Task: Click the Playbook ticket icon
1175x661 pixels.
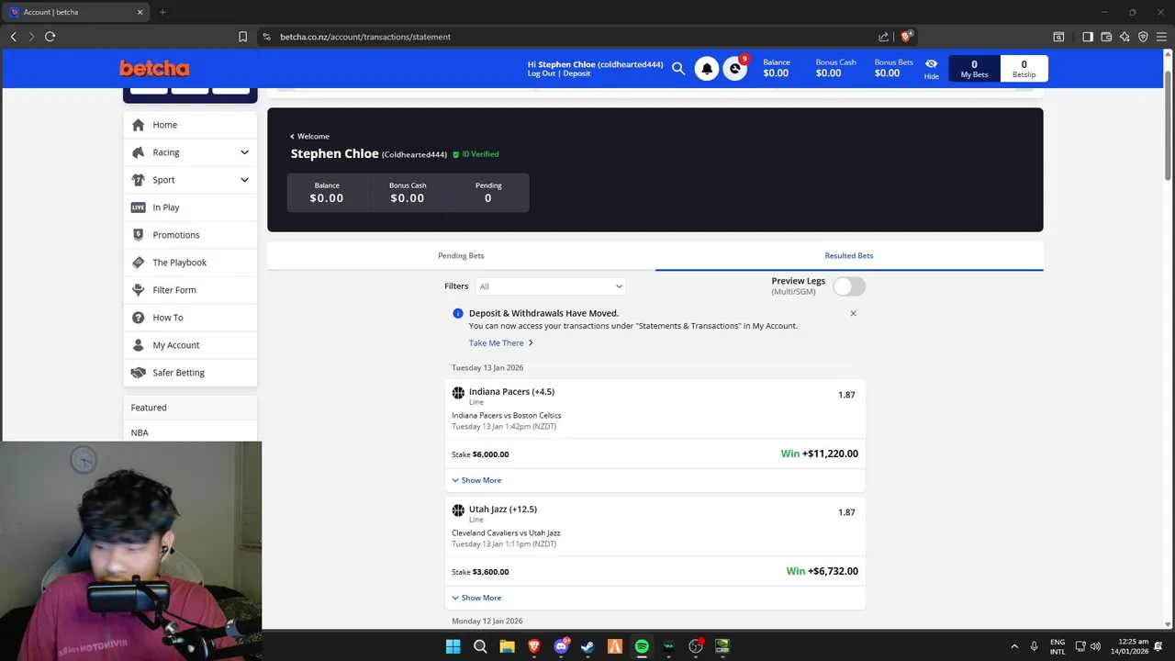Action: [139, 263]
